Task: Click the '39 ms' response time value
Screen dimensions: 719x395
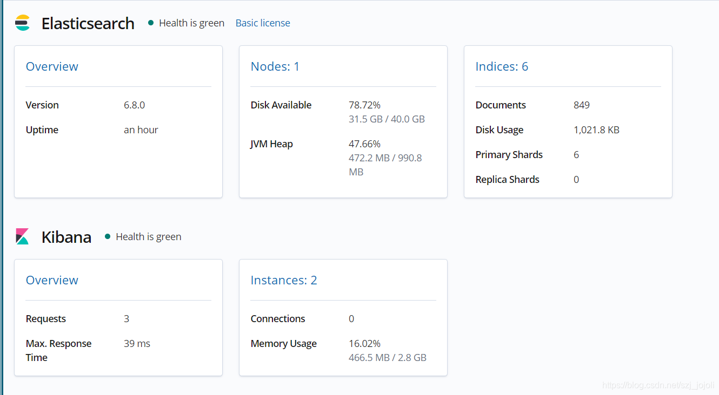Action: pos(137,343)
